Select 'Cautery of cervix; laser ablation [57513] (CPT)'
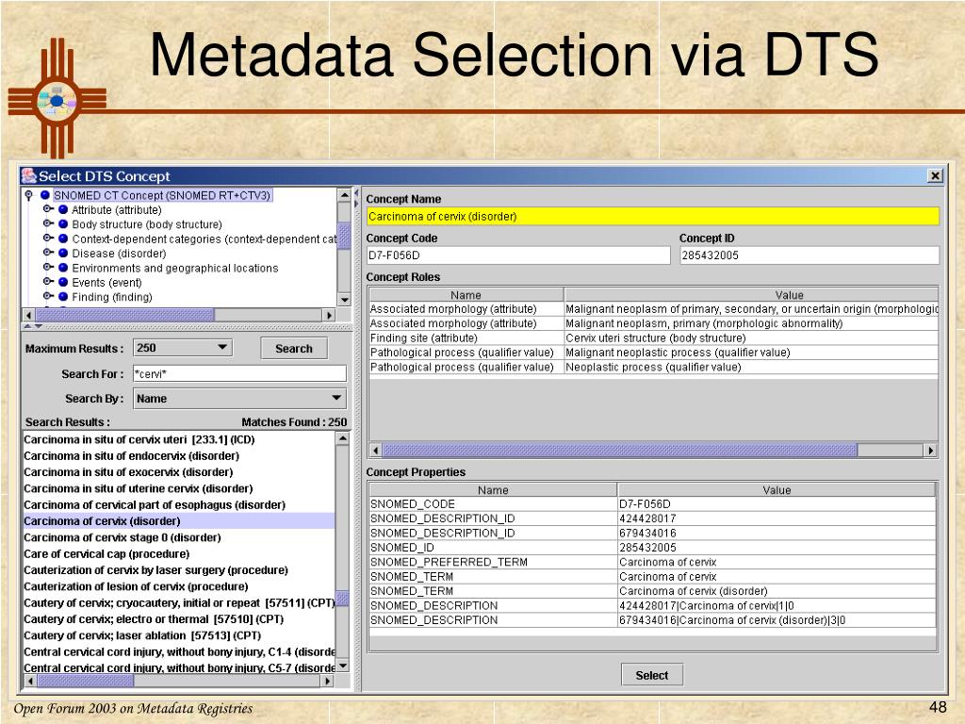Viewport: 965px width, 724px height. (142, 635)
